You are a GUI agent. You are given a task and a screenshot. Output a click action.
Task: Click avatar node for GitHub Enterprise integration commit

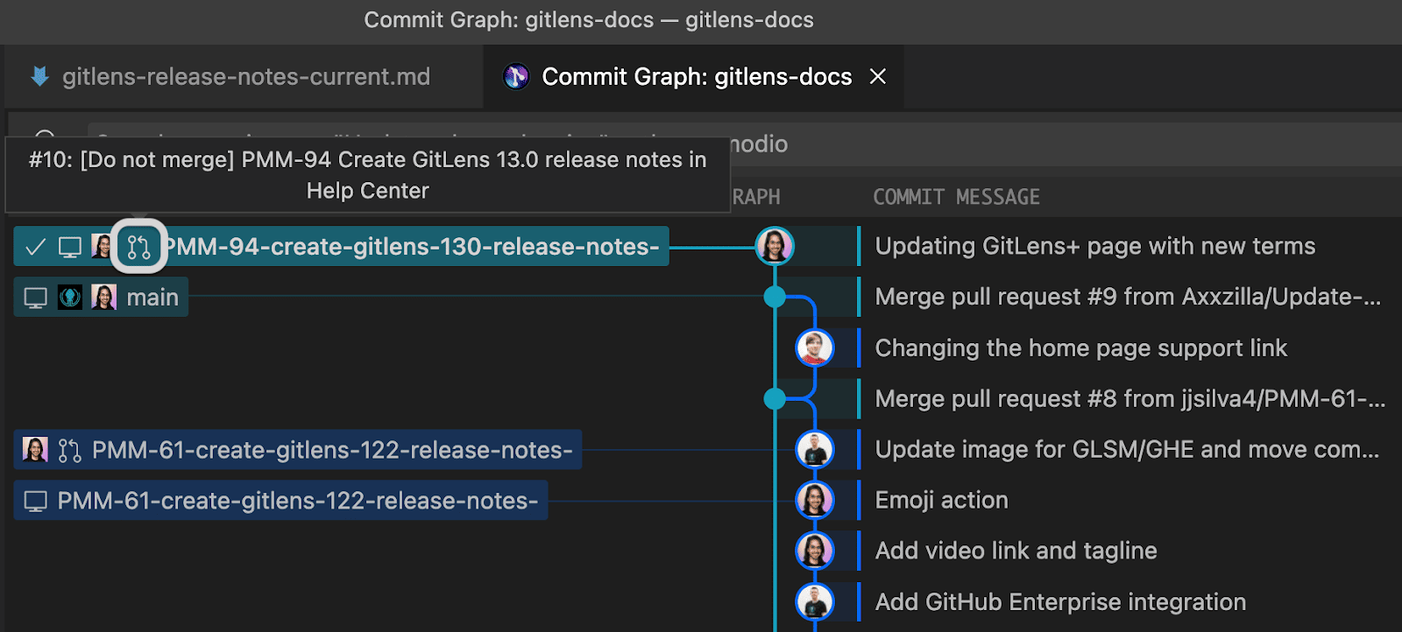point(815,602)
